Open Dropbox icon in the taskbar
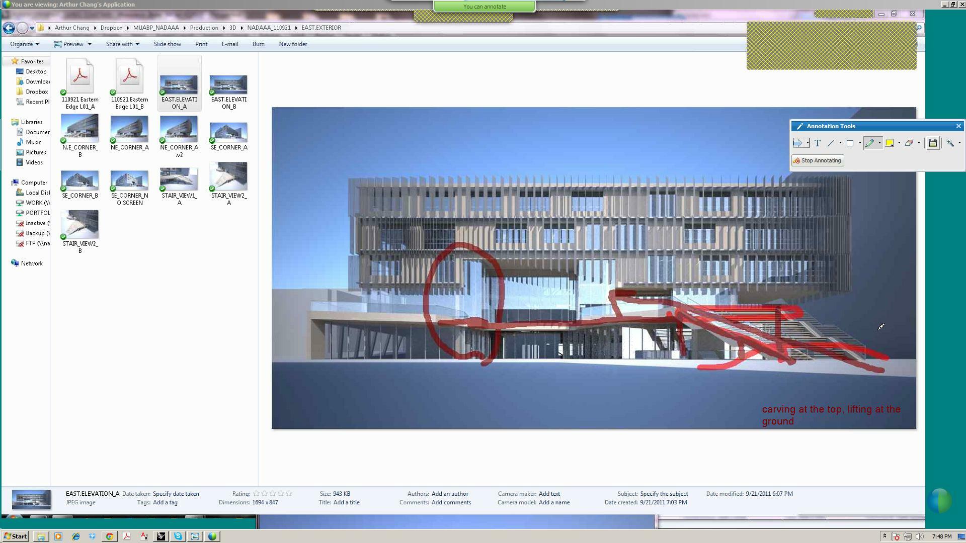Image resolution: width=966 pixels, height=543 pixels. [x=92, y=536]
